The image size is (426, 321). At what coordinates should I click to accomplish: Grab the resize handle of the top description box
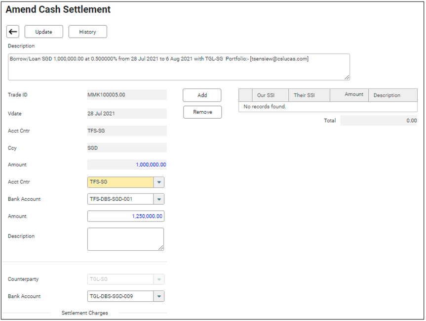point(347,77)
